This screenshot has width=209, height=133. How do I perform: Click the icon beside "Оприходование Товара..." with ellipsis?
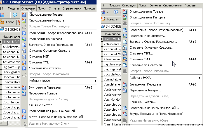pyautogui.click(x=125, y=12)
